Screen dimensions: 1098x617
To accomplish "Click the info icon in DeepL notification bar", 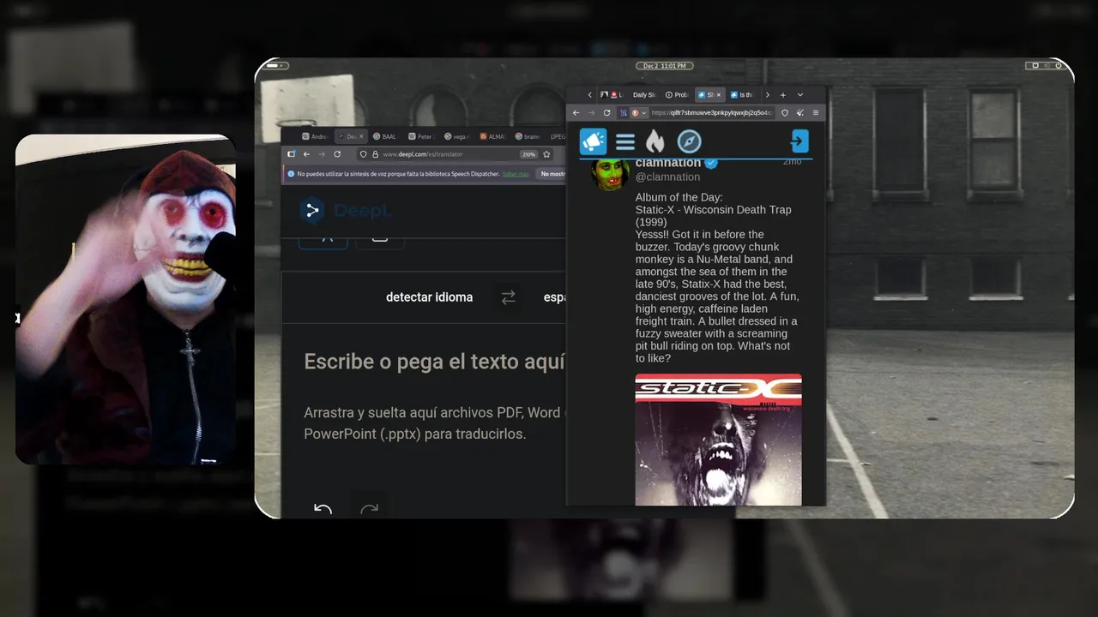I will [291, 174].
